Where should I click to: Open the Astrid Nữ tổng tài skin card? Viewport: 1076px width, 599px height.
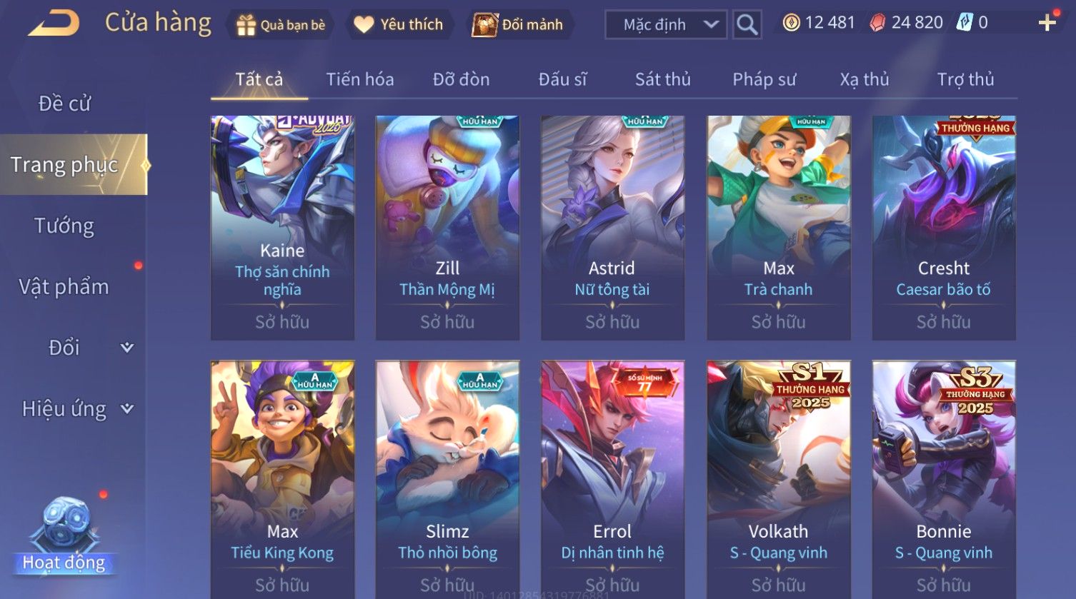(x=612, y=228)
